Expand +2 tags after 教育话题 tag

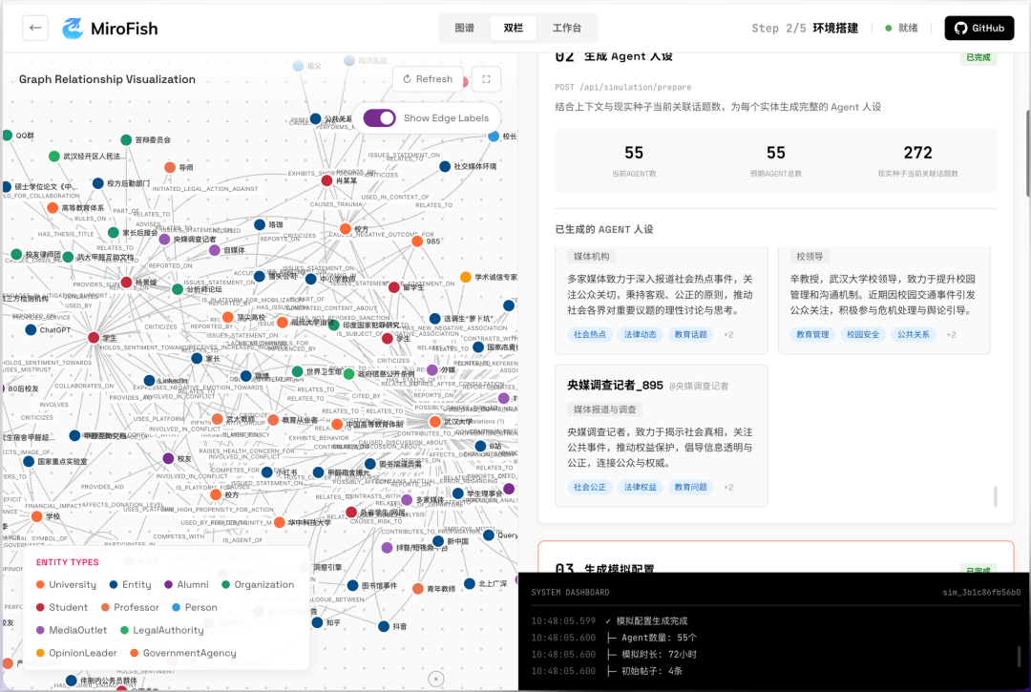(727, 334)
